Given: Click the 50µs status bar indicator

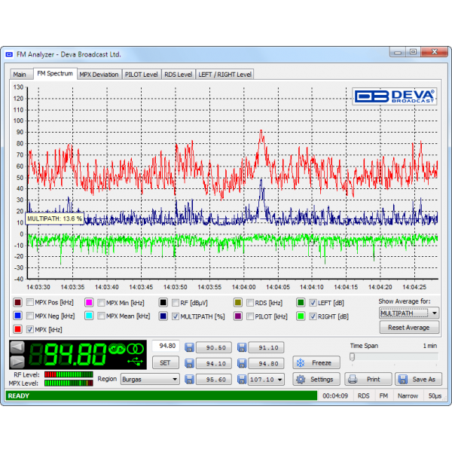Looking at the screenshot, I should point(435,395).
